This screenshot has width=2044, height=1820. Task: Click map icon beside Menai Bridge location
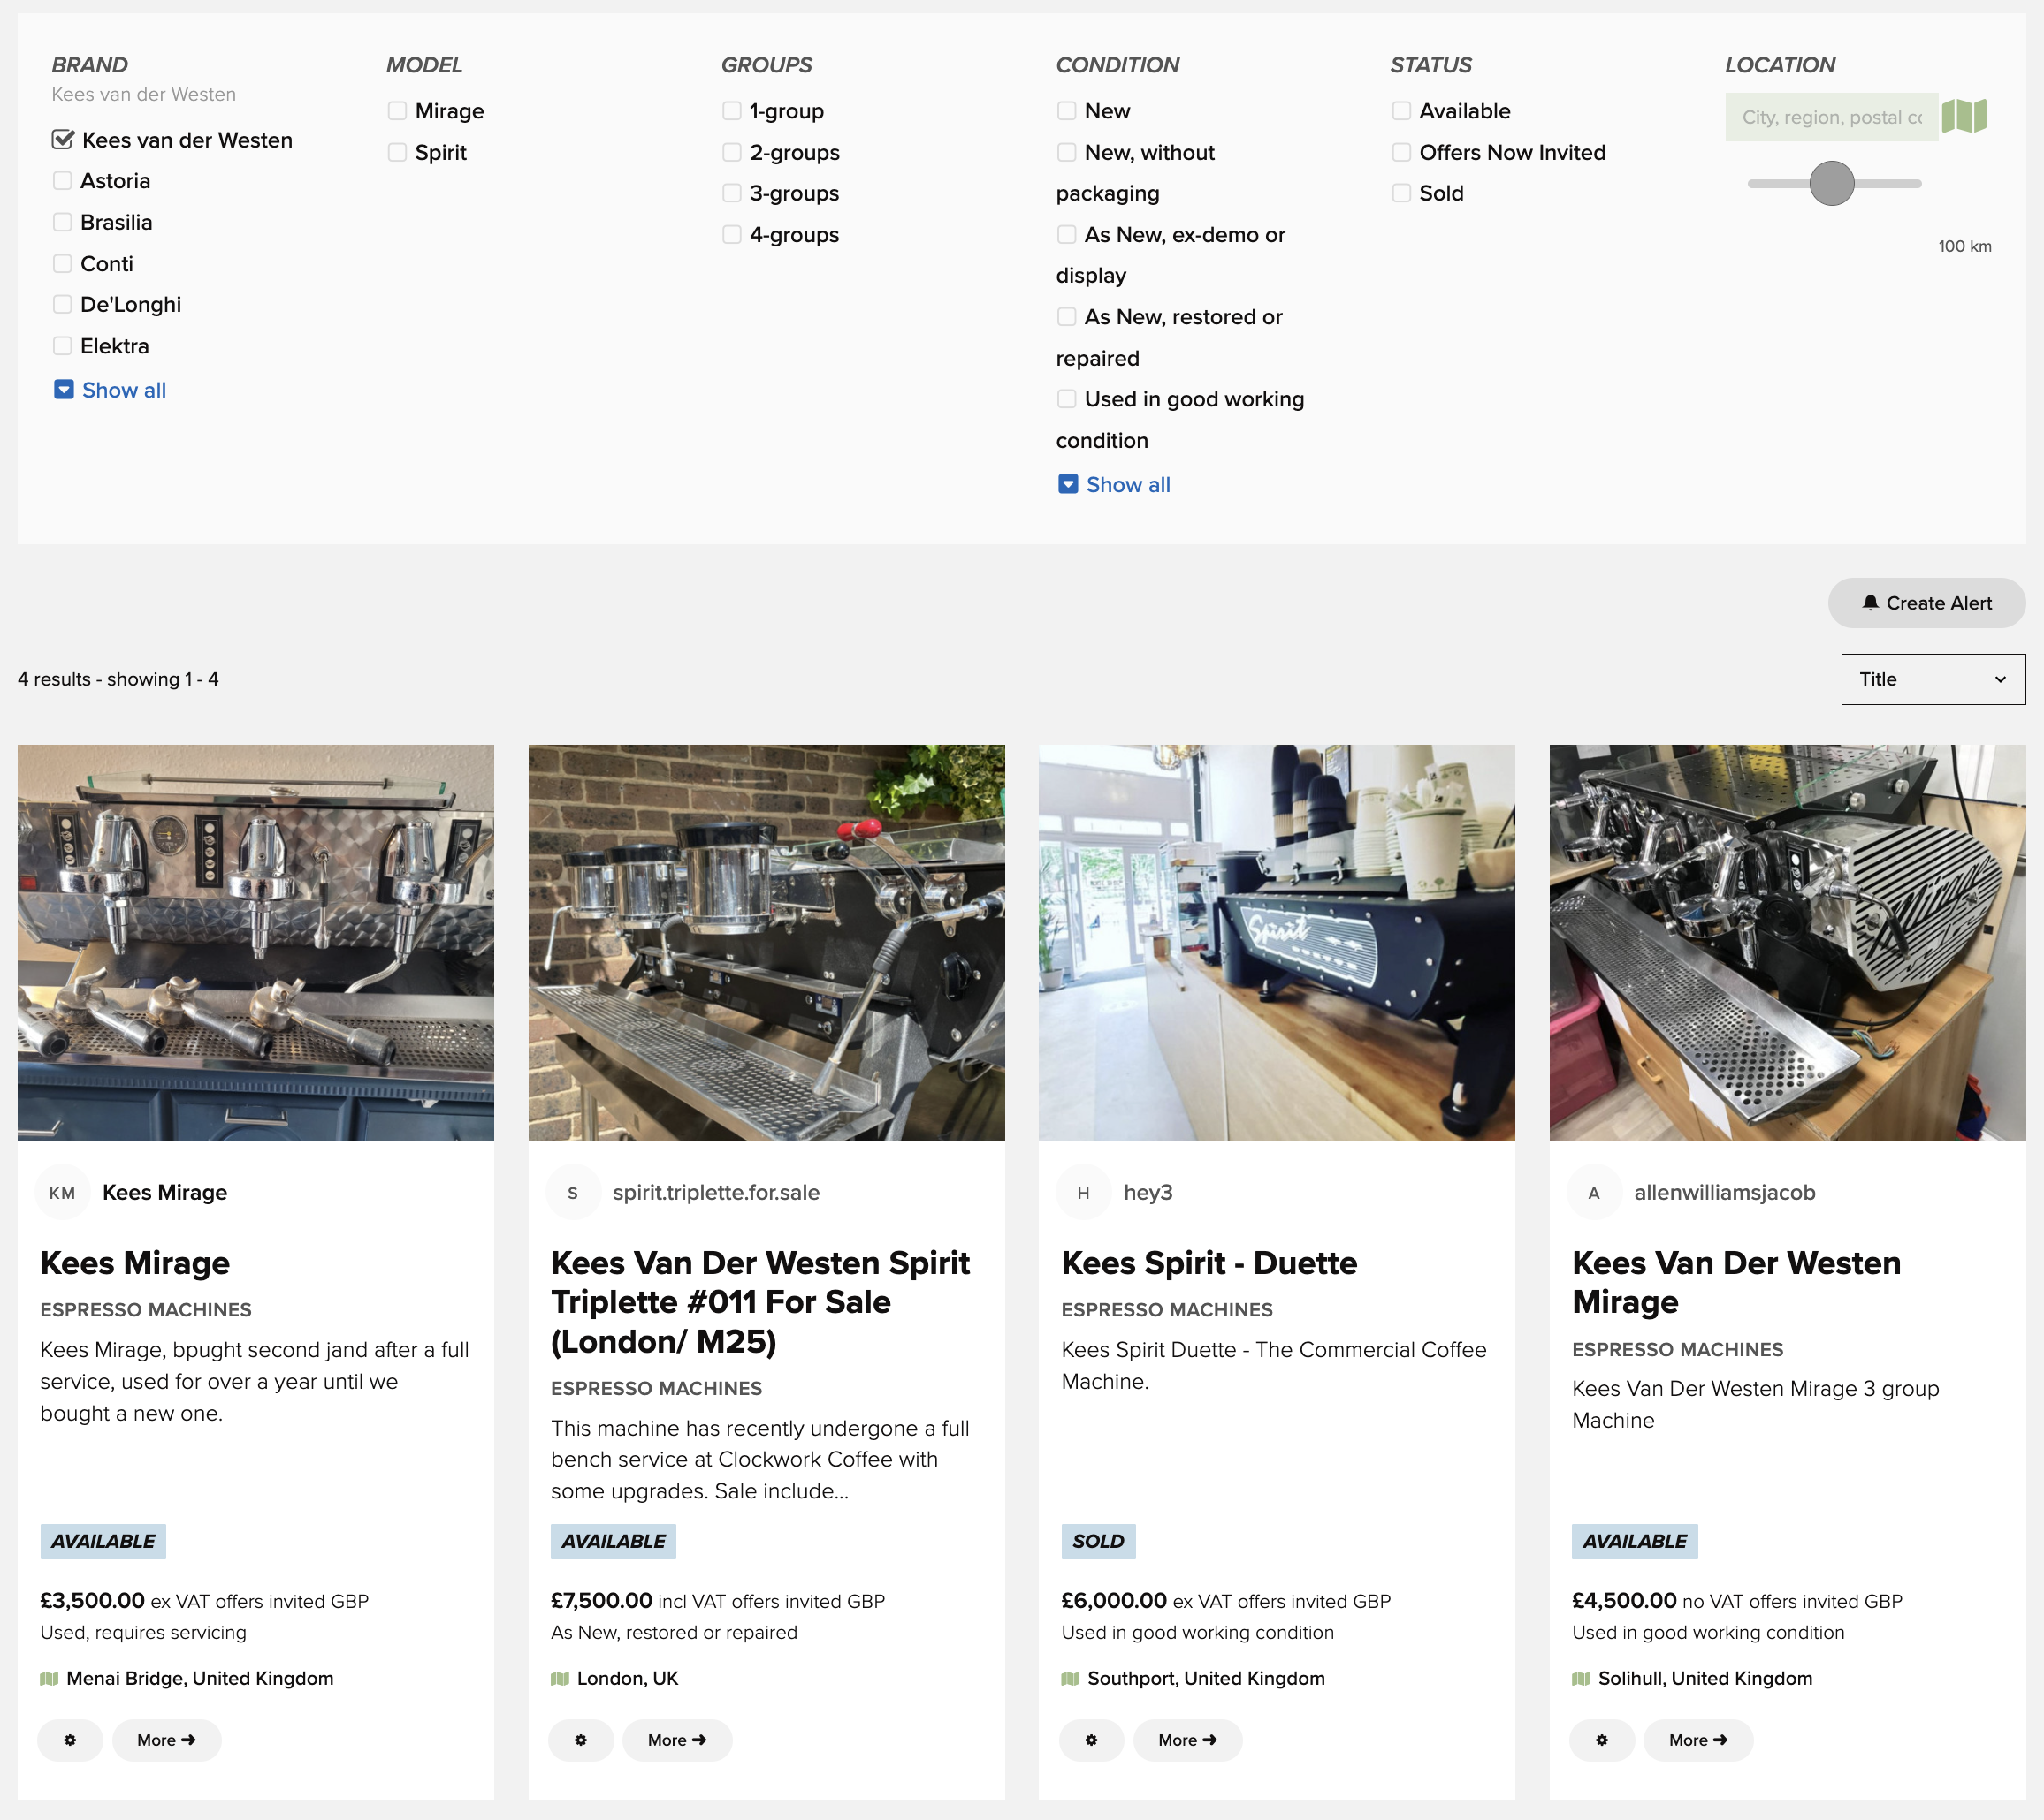click(49, 1678)
